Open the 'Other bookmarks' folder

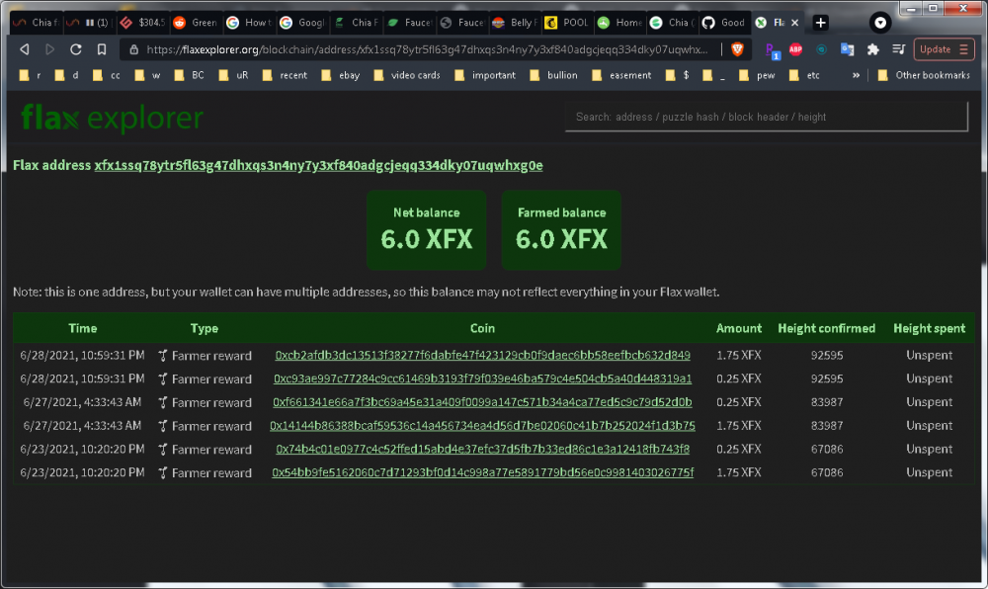click(x=924, y=75)
